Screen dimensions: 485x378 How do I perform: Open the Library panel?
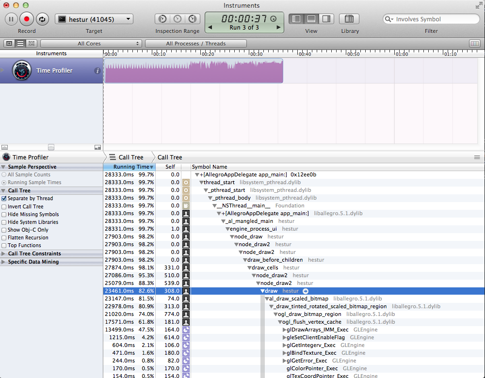(349, 19)
